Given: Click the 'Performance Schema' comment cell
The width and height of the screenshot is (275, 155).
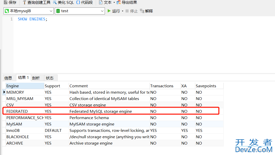Looking at the screenshot, I should 109,118.
